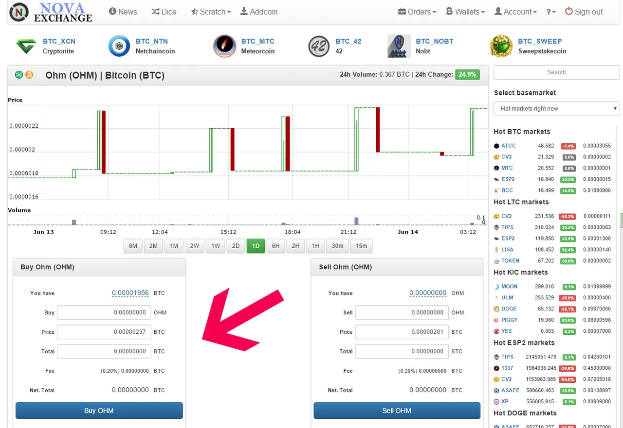623x428 pixels.
Task: Open the BTC_MTC market link
Action: pos(258,41)
